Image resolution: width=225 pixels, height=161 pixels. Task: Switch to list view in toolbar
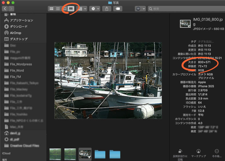pos(58,9)
